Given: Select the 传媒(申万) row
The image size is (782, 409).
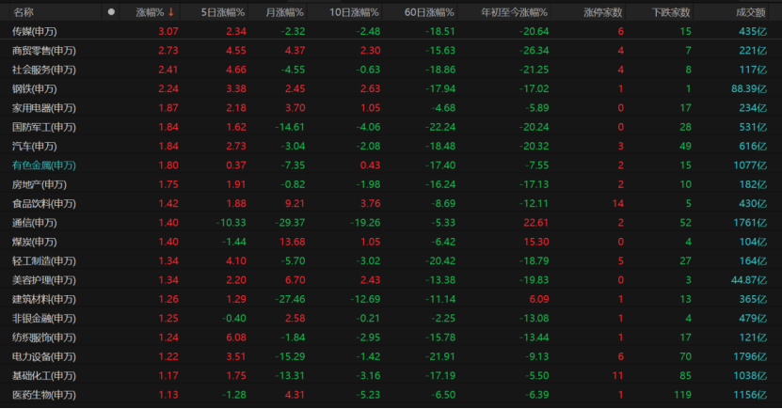Looking at the screenshot, I should (391, 31).
